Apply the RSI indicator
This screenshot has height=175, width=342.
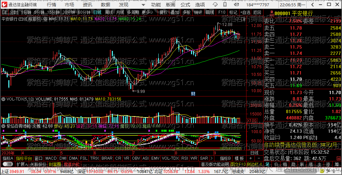185,158
